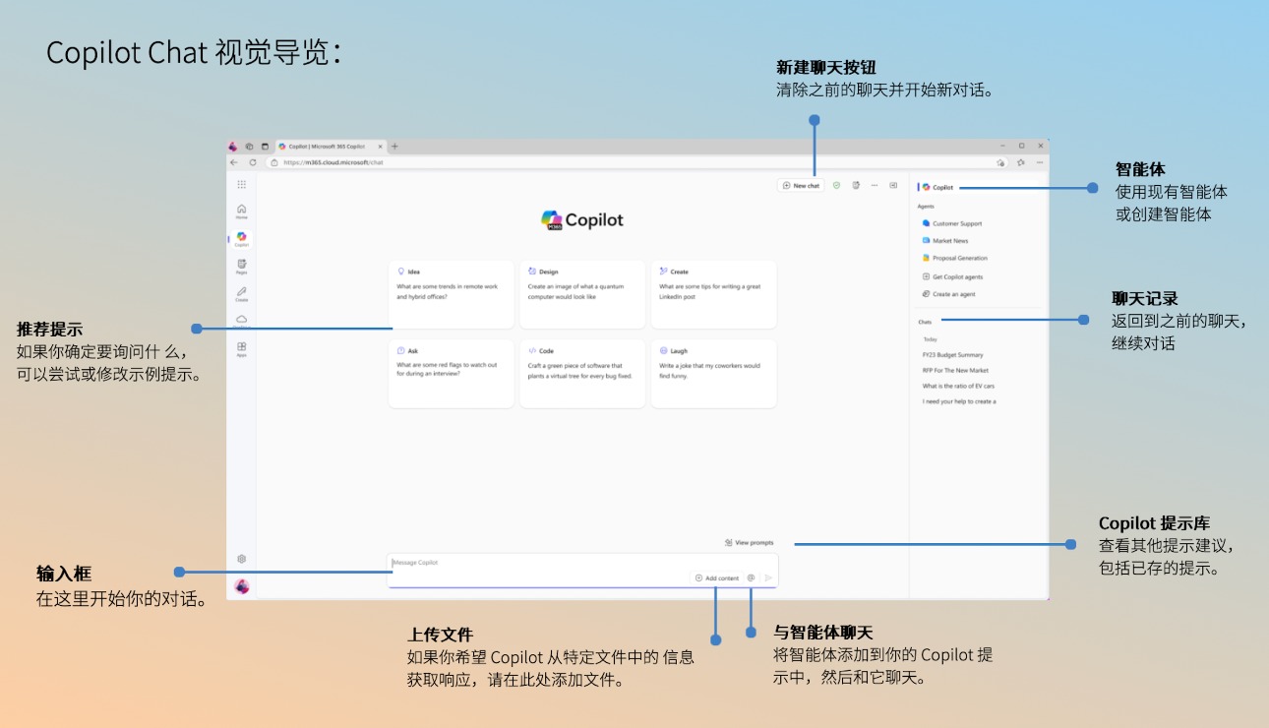Open FY23 Budget Summary chat
The image size is (1269, 728).
tap(952, 355)
